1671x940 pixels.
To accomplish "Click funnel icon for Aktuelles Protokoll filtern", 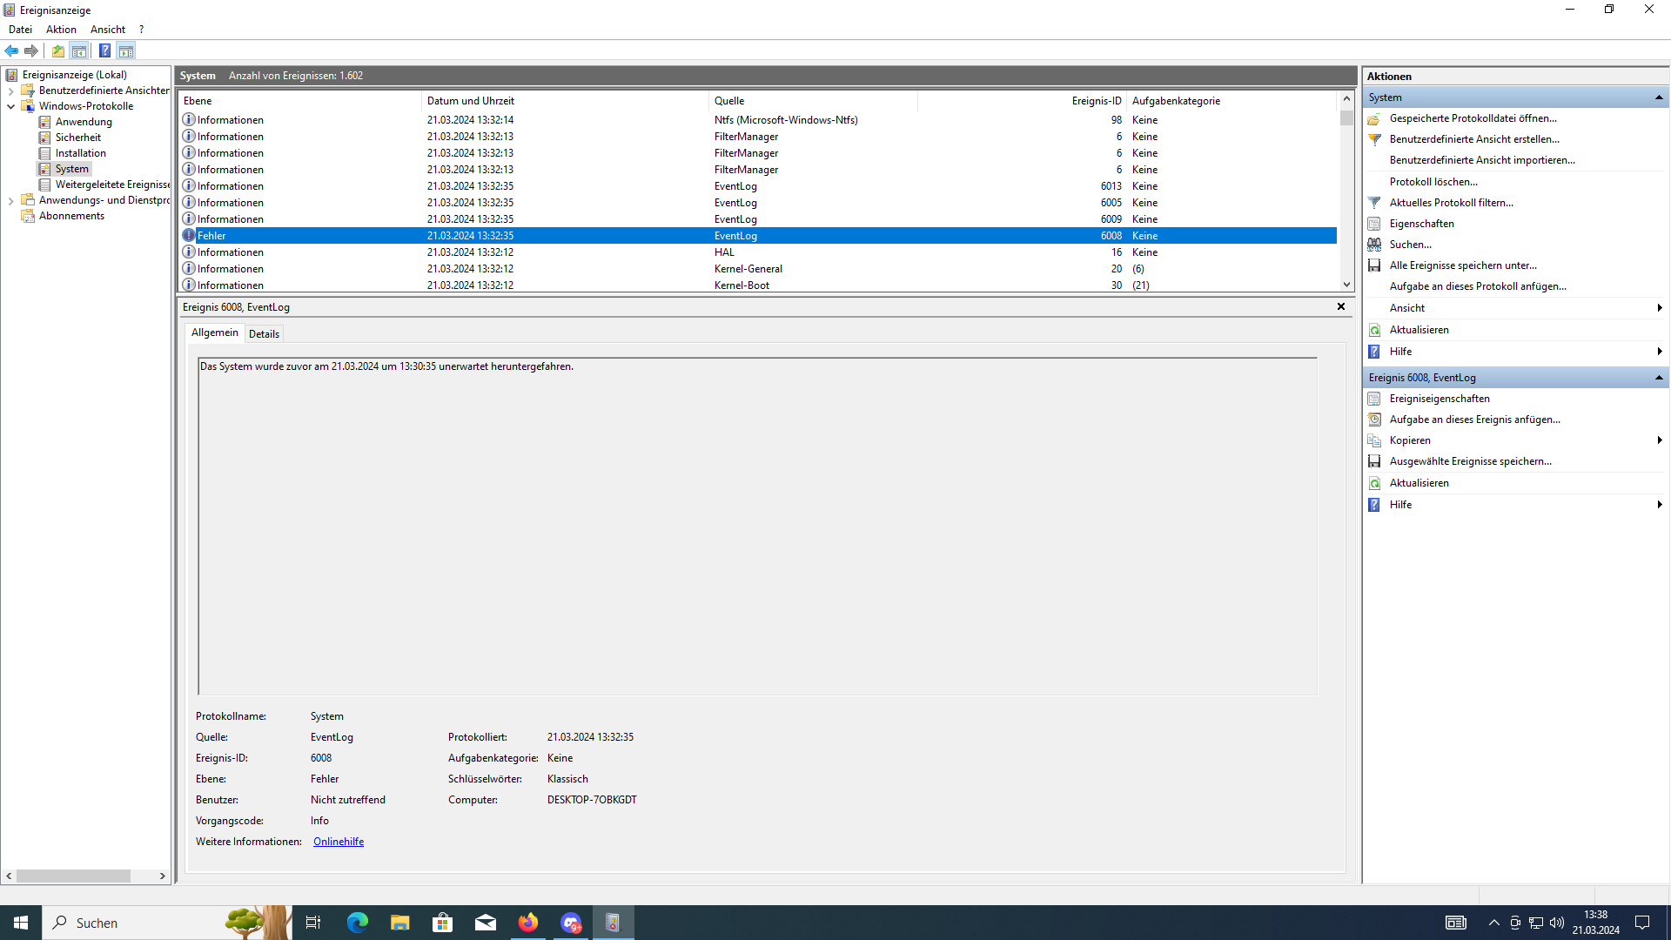I will (1374, 203).
